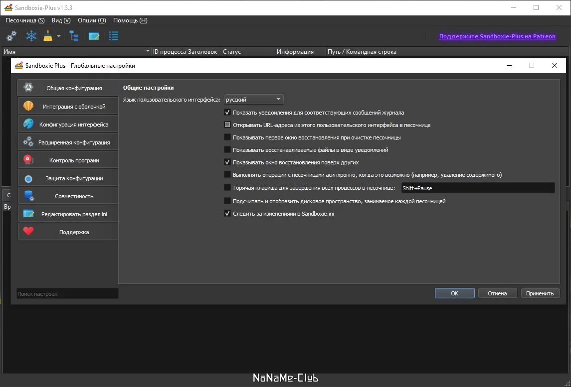Image resolution: width=571 pixels, height=387 pixels.
Task: Disable Показывать окно восстановления поверх других
Action: [227, 162]
